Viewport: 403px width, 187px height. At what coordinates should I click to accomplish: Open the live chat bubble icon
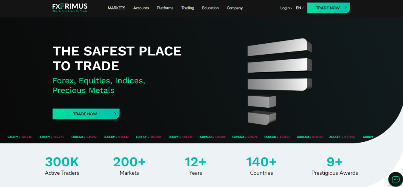(395, 180)
